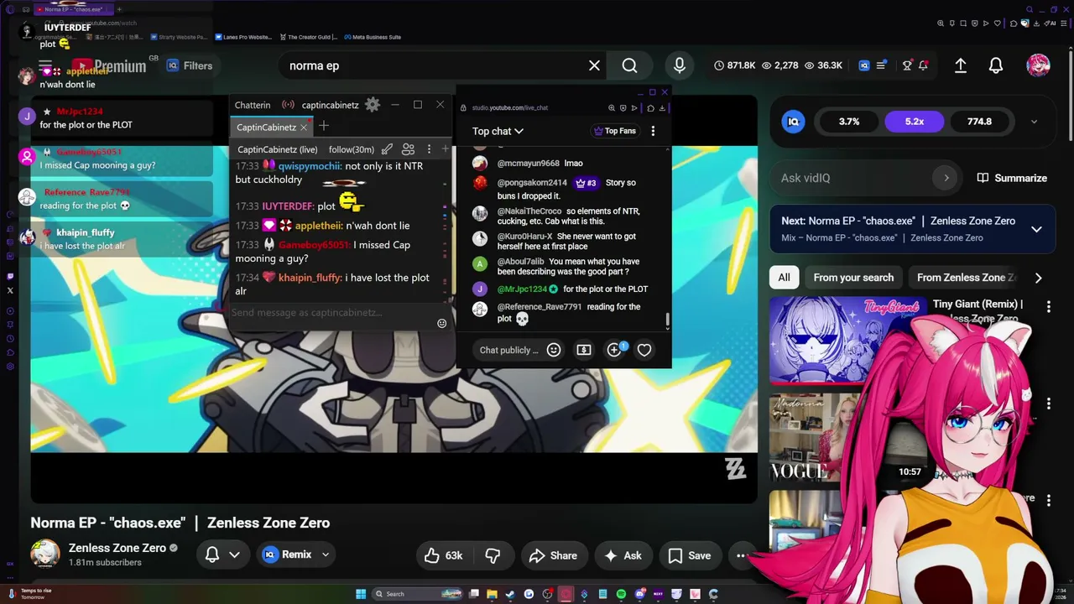Expand the Top chat dropdown
1074x604 pixels.
click(498, 131)
